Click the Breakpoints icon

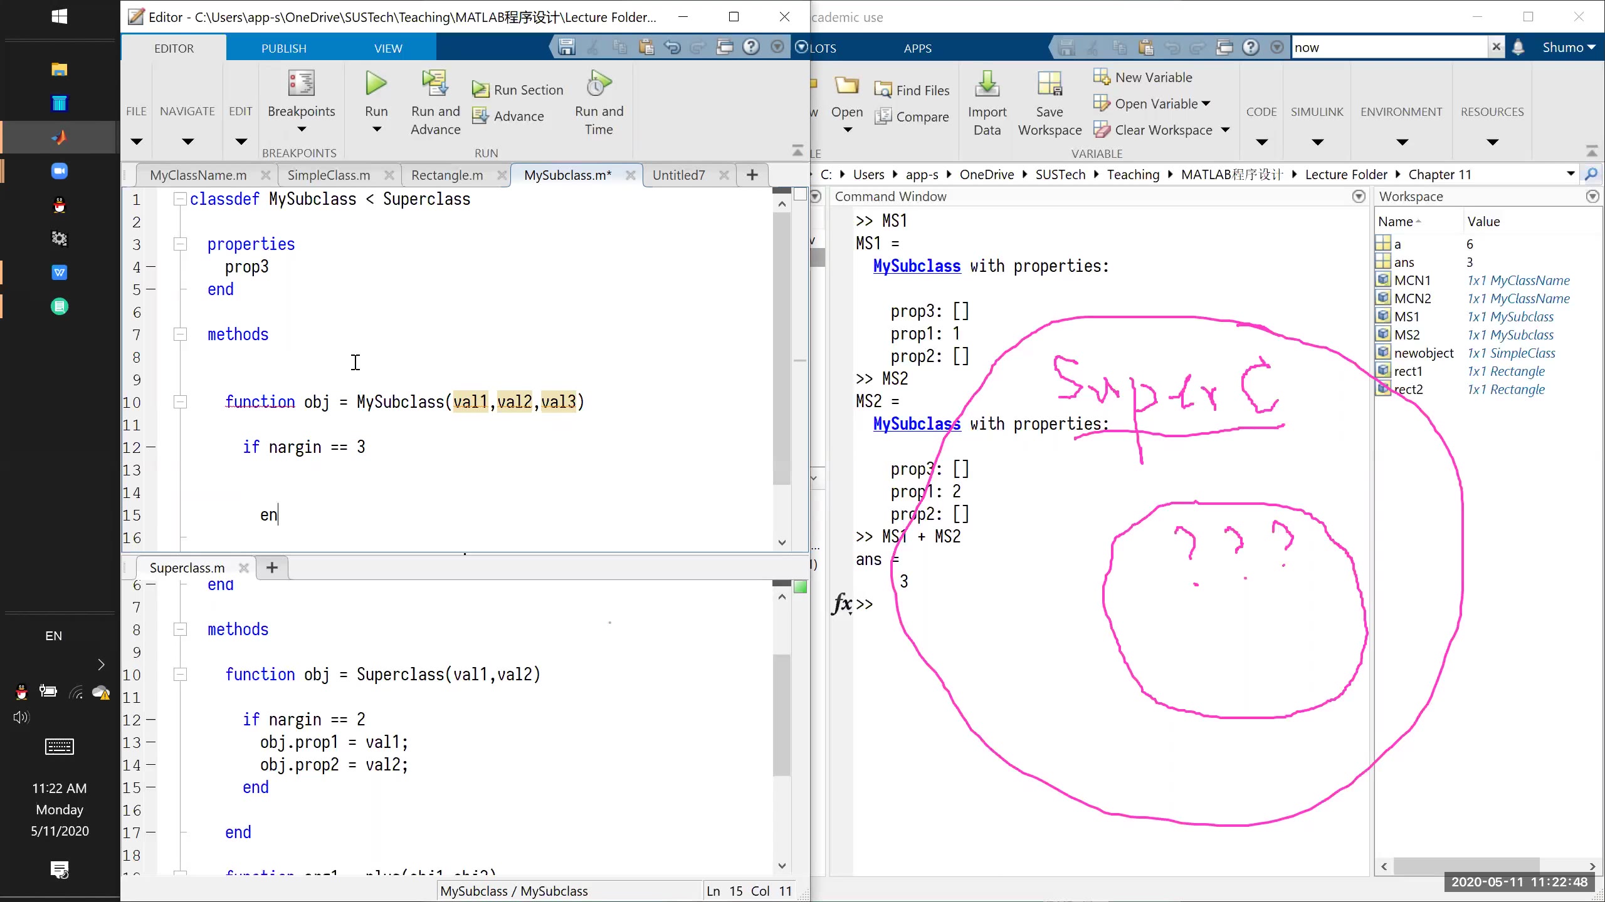tap(301, 83)
